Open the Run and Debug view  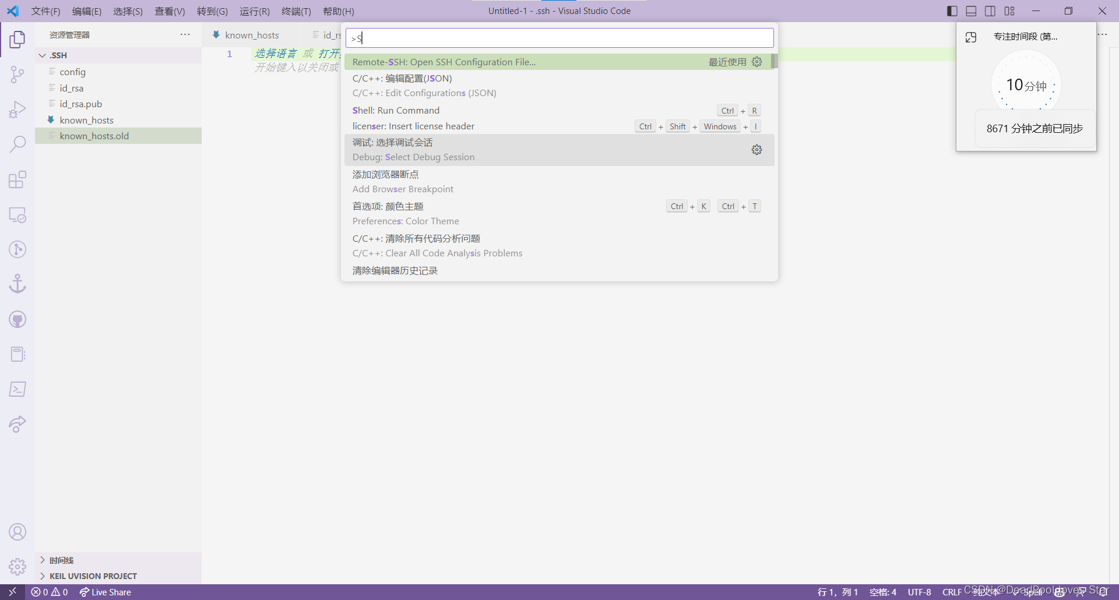pos(17,110)
